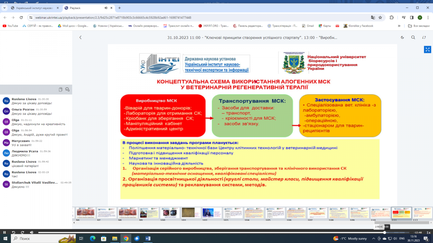Skip backward in the recording

pyautogui.click(x=14, y=233)
